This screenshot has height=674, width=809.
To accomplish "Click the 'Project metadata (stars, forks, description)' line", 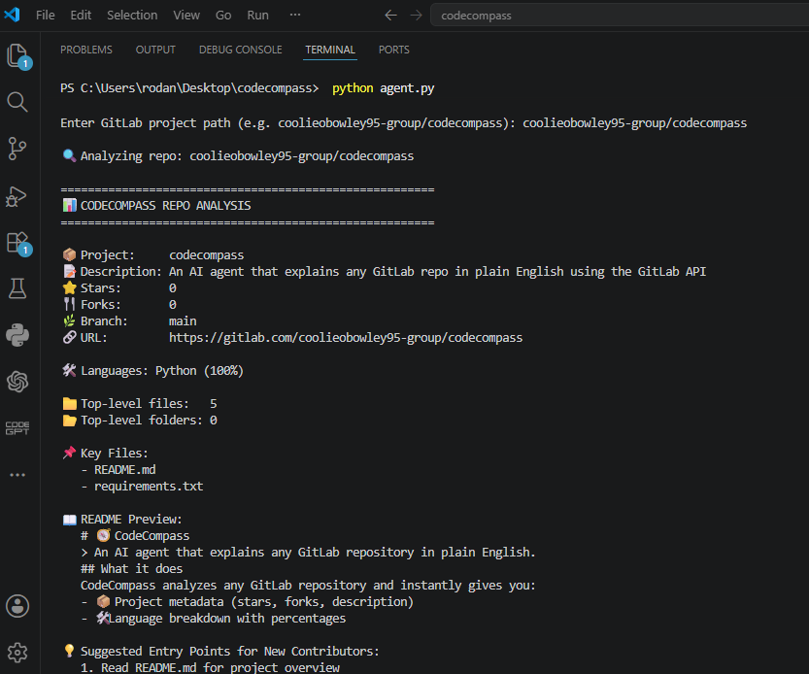I will [x=247, y=602].
